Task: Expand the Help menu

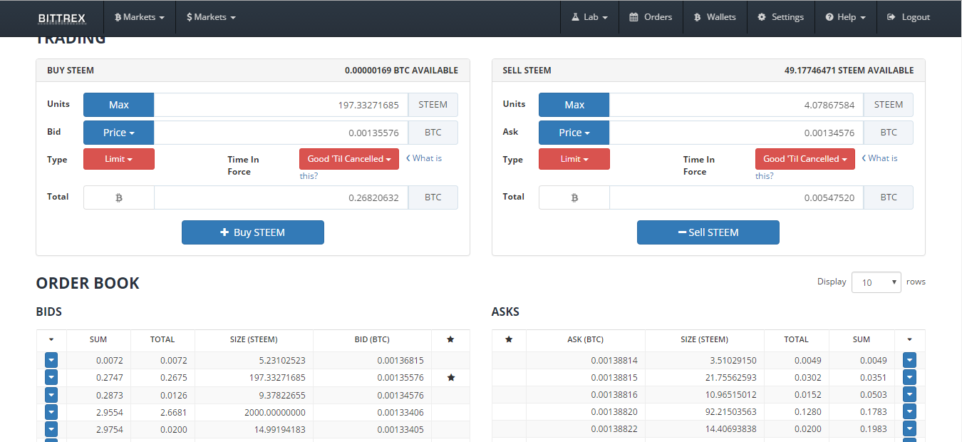Action: point(846,17)
